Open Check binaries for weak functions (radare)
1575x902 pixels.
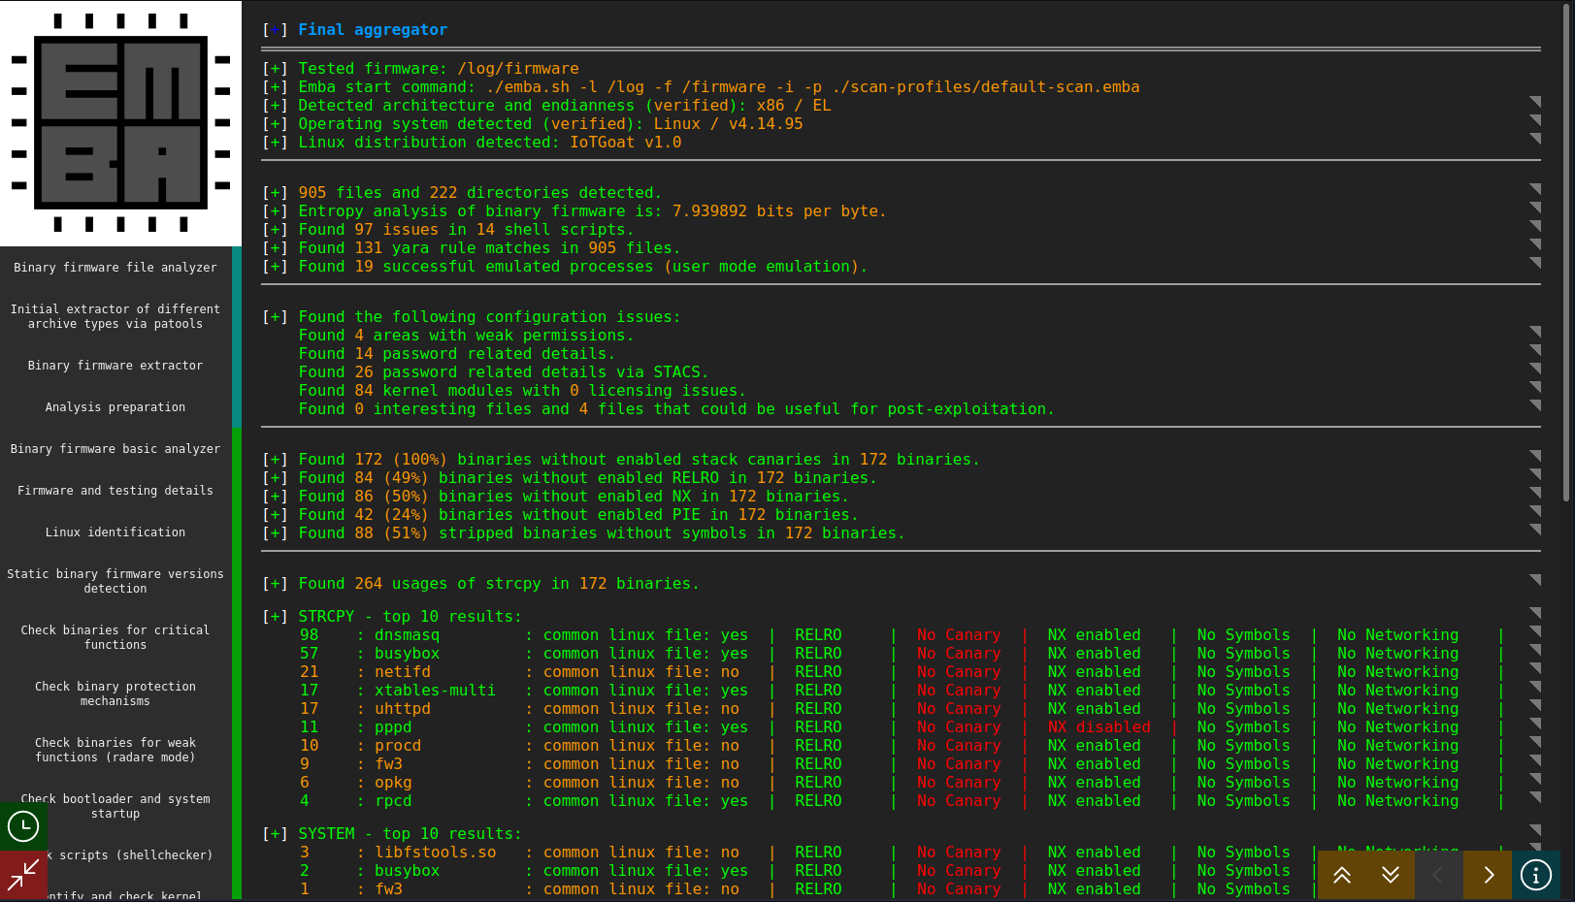pos(115,750)
